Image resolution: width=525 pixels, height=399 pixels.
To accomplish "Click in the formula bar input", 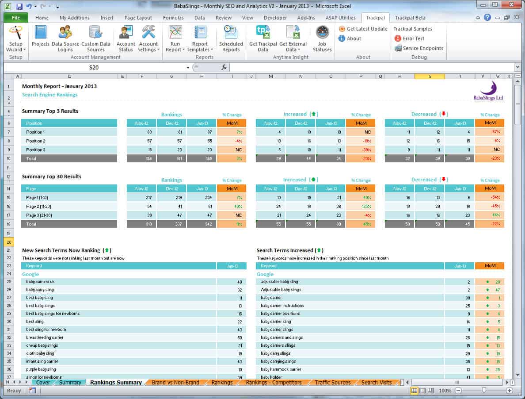I will pyautogui.click(x=372, y=67).
